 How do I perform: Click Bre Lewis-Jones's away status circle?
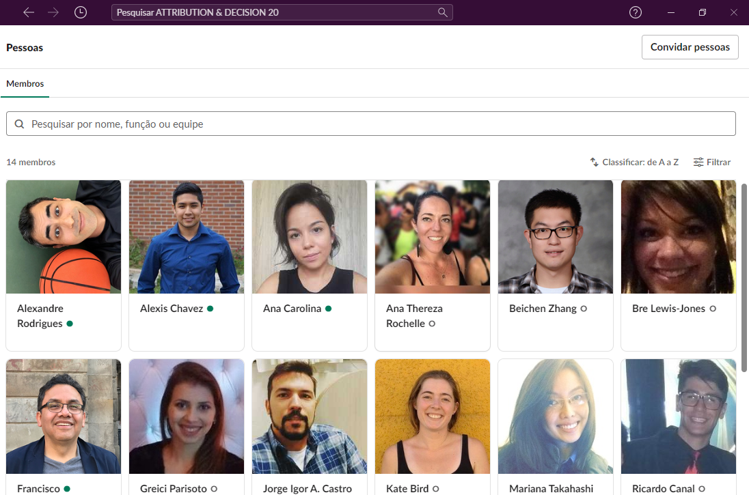pyautogui.click(x=713, y=309)
